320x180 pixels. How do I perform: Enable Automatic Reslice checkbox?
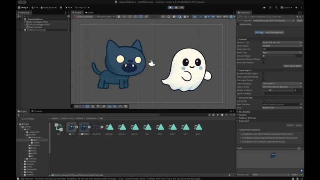[263, 62]
